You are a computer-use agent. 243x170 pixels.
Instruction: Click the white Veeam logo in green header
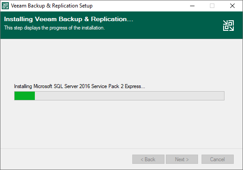pyautogui.click(x=228, y=26)
